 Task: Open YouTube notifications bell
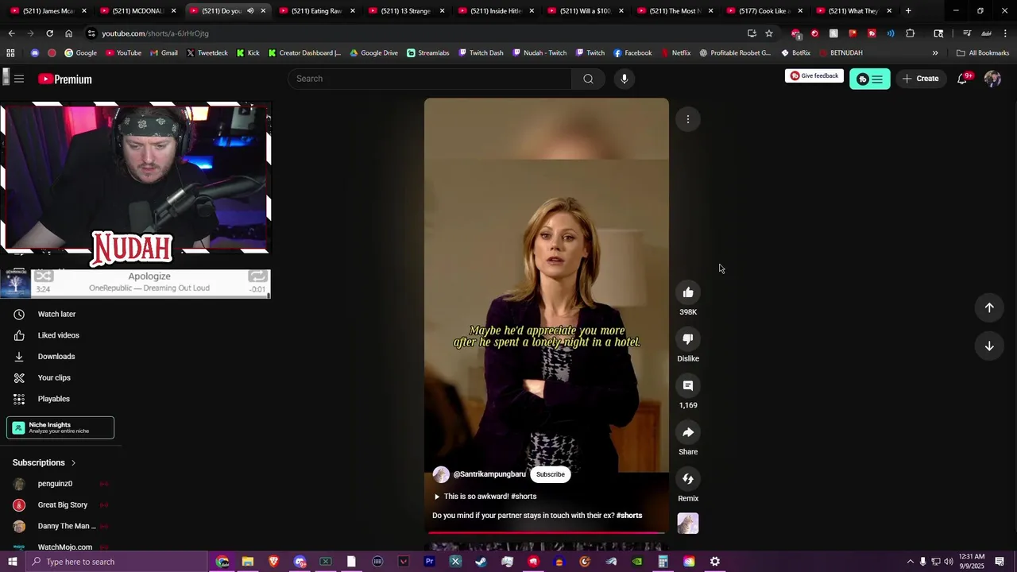click(962, 79)
